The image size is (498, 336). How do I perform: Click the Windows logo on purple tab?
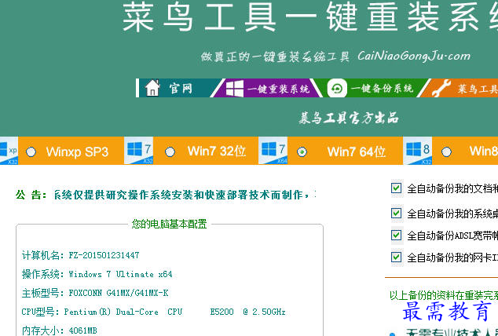(x=235, y=88)
